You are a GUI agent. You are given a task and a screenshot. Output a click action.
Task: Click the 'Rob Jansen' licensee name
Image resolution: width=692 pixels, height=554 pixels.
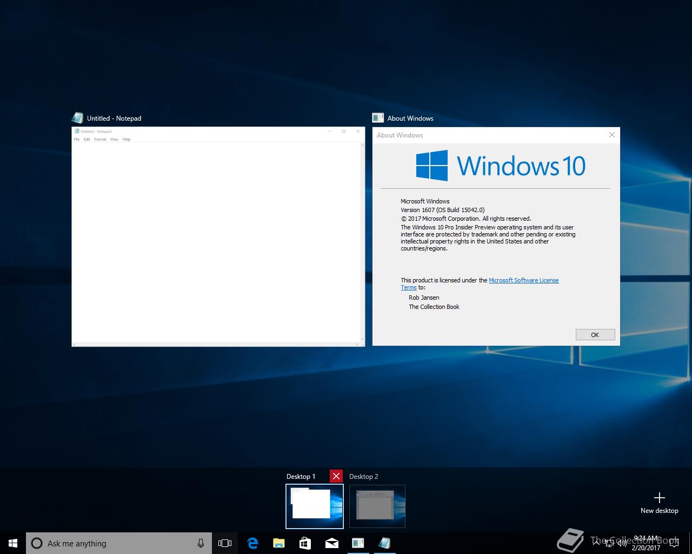click(424, 298)
